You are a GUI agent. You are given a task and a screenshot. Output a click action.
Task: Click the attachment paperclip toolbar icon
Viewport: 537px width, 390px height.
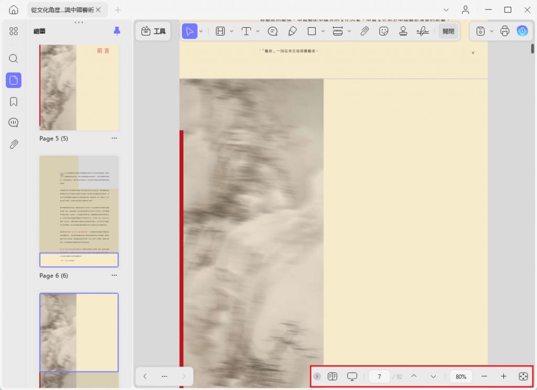click(364, 31)
